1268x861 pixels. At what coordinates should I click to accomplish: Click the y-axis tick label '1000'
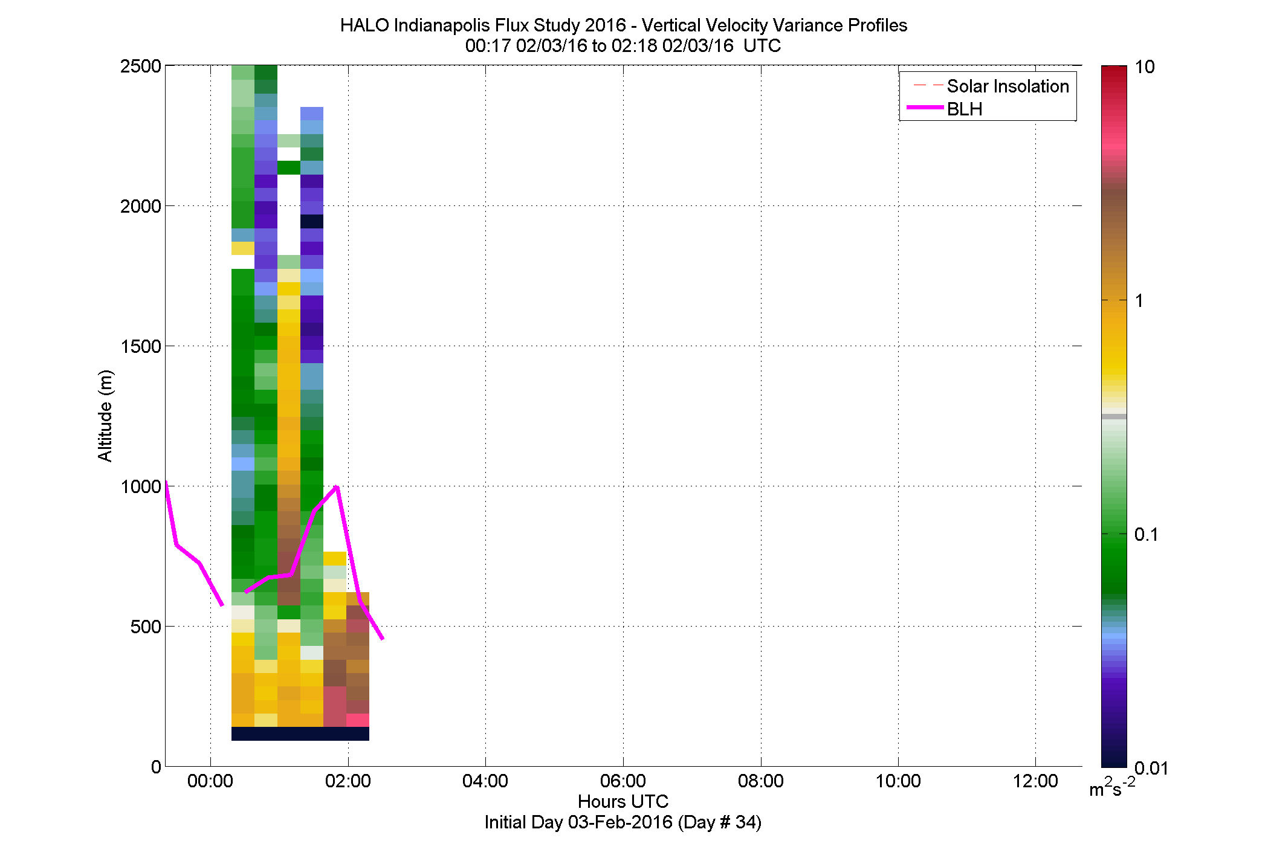pos(141,486)
